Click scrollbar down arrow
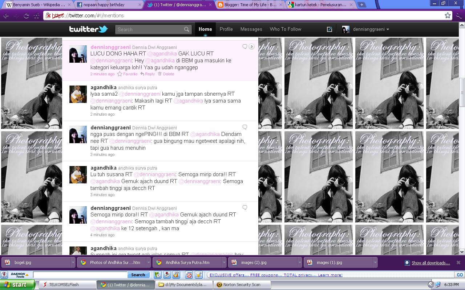The width and height of the screenshot is (465, 290). pos(462,252)
